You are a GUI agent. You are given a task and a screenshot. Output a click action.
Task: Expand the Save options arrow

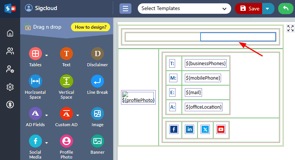coord(268,9)
